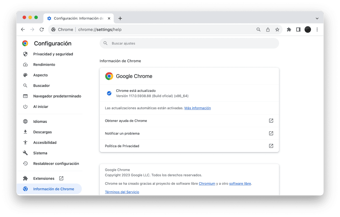Click the wrench icon for Sistema
340x217 pixels.
25,153
